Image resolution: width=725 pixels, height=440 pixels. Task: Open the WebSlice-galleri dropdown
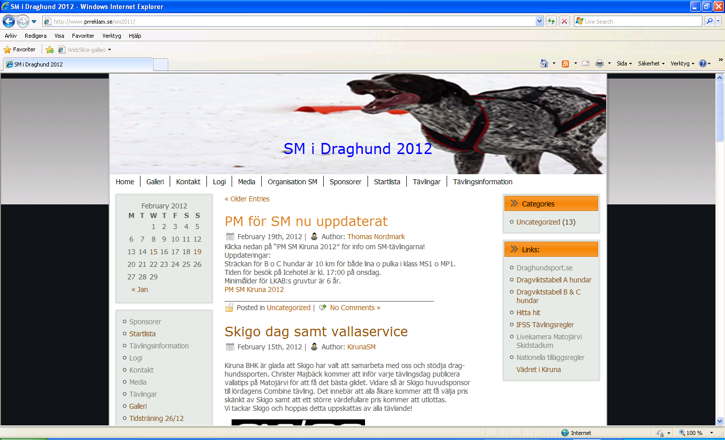click(x=85, y=49)
